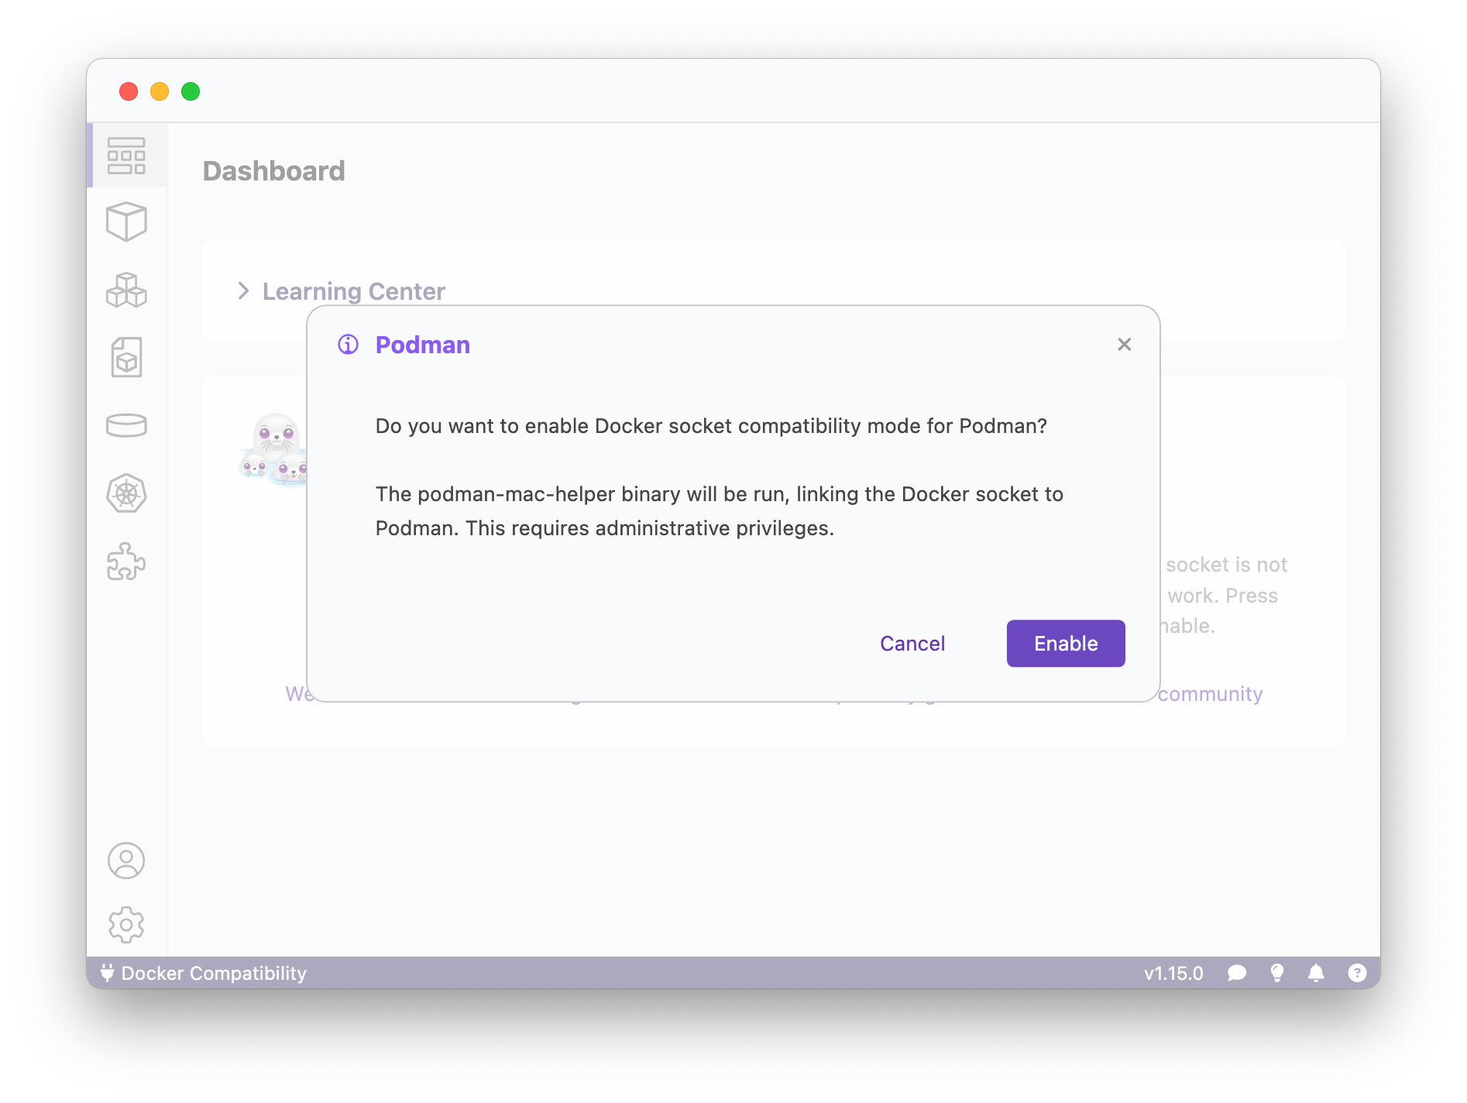Expand the Learning Center section
This screenshot has width=1467, height=1103.
tap(245, 290)
